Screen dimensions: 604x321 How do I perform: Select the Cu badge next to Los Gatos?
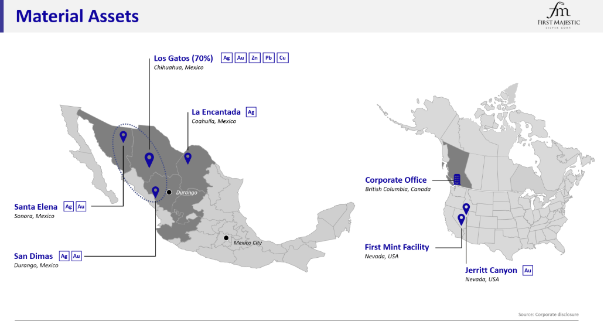282,58
